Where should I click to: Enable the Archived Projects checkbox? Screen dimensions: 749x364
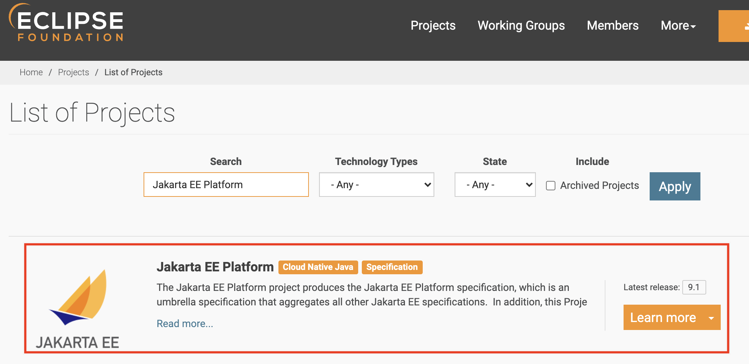coord(551,186)
